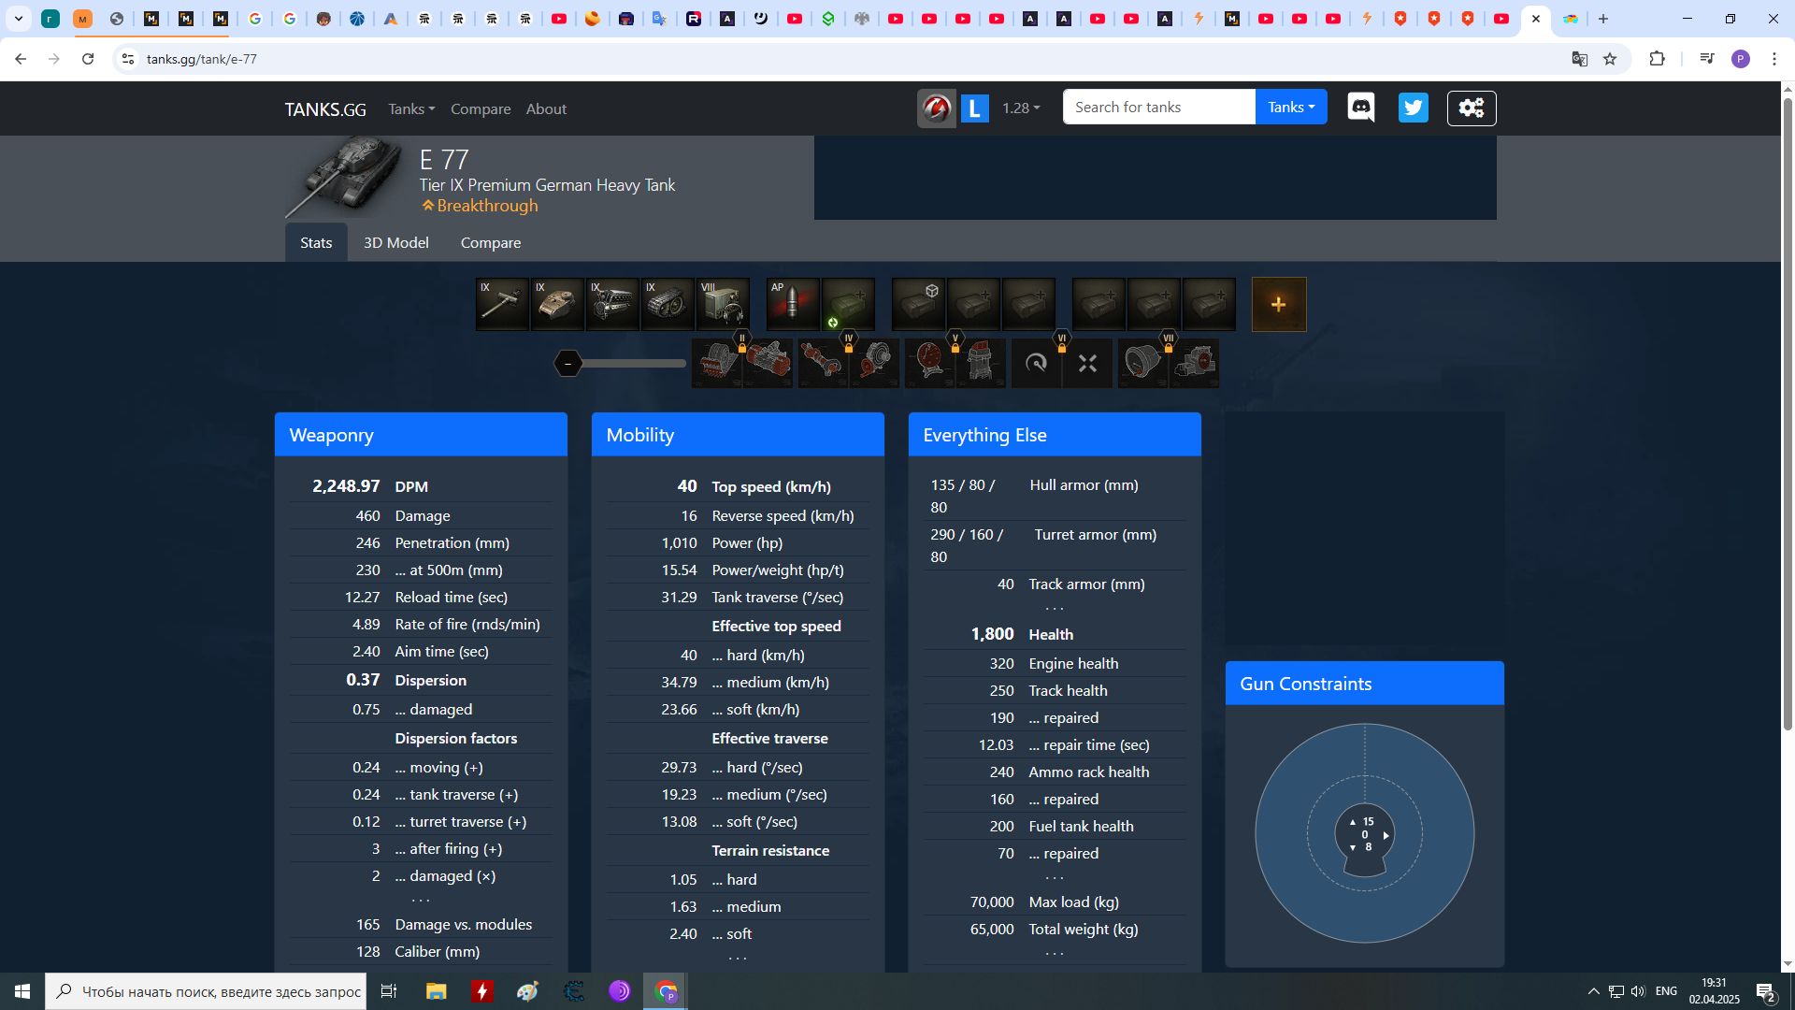The image size is (1795, 1010).
Task: Open the Chrome extensions puzzle icon
Action: coord(1658,59)
